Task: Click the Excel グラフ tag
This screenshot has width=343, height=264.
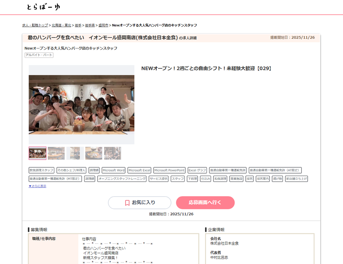Action: click(x=197, y=170)
